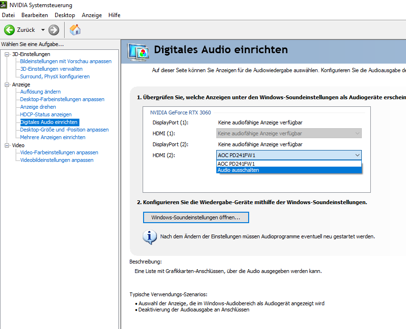The image size is (406, 329).
Task: Open the back history dropdown arrow next to Zurück
Action: [43, 30]
